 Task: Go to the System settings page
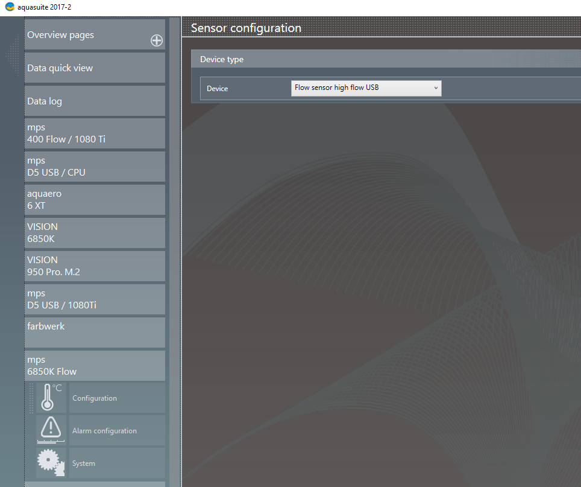pos(116,463)
